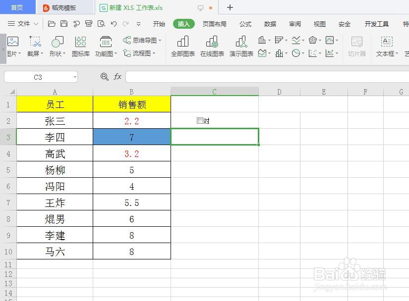Screen dimensions: 409x301
Task: Expand the Name Box dropdown showing C3
Action: tap(74, 77)
